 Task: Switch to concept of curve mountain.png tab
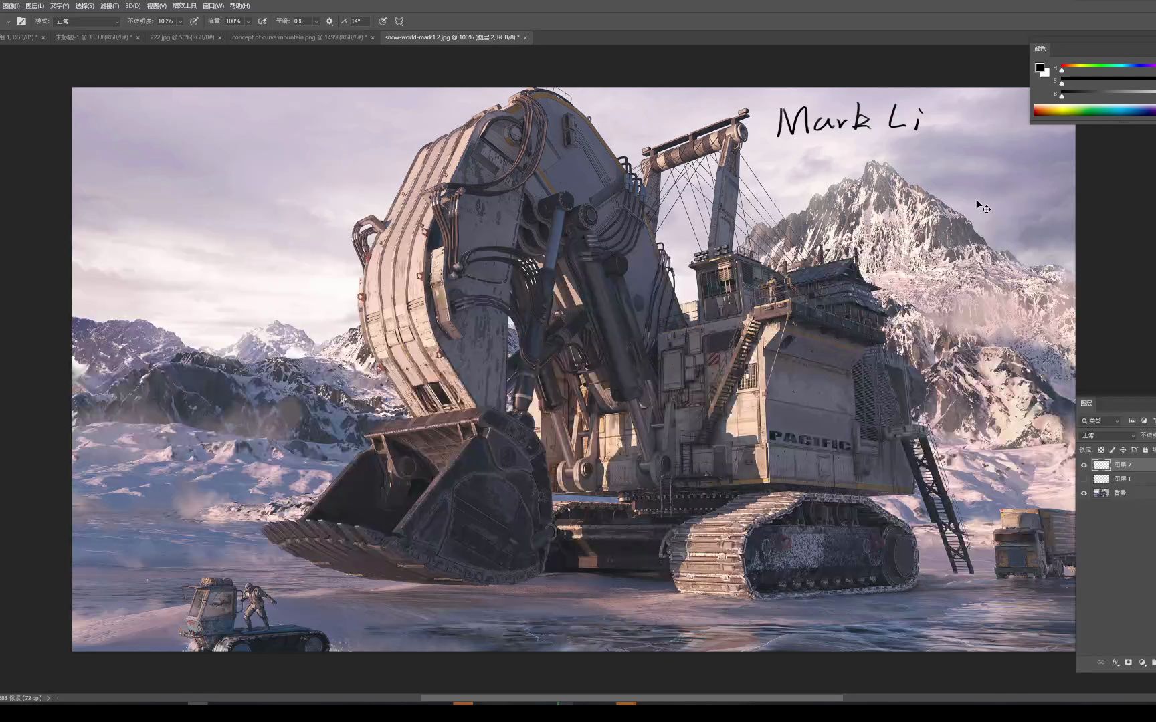pyautogui.click(x=299, y=37)
